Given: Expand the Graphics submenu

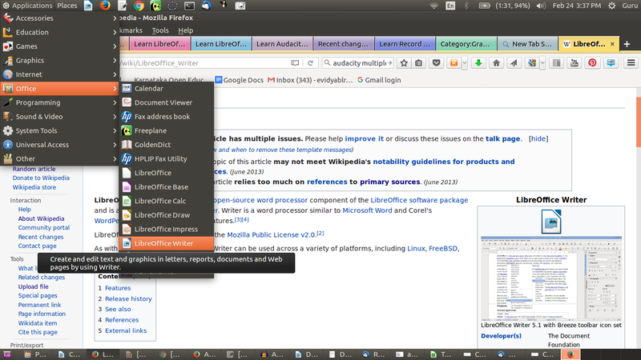Looking at the screenshot, I should coord(59,61).
